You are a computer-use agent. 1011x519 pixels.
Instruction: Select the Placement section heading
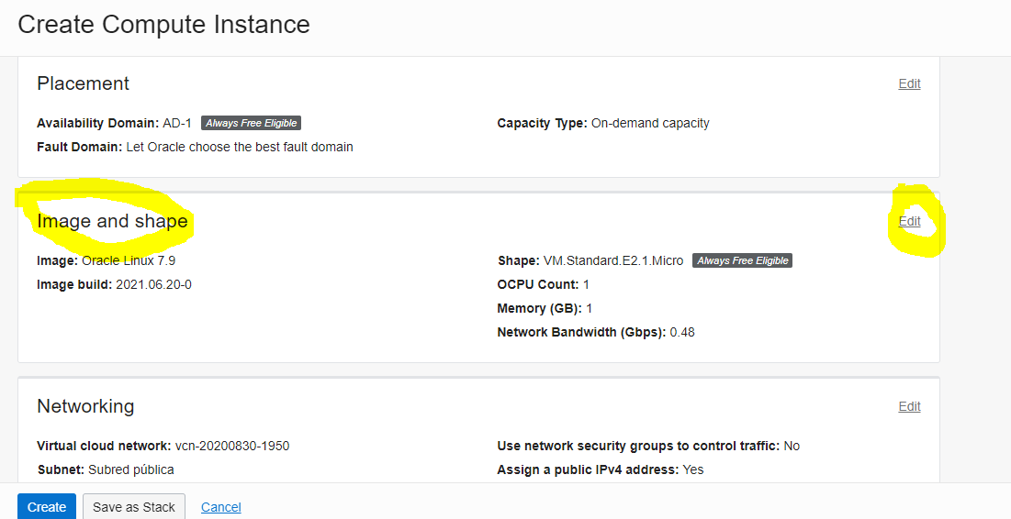click(84, 83)
